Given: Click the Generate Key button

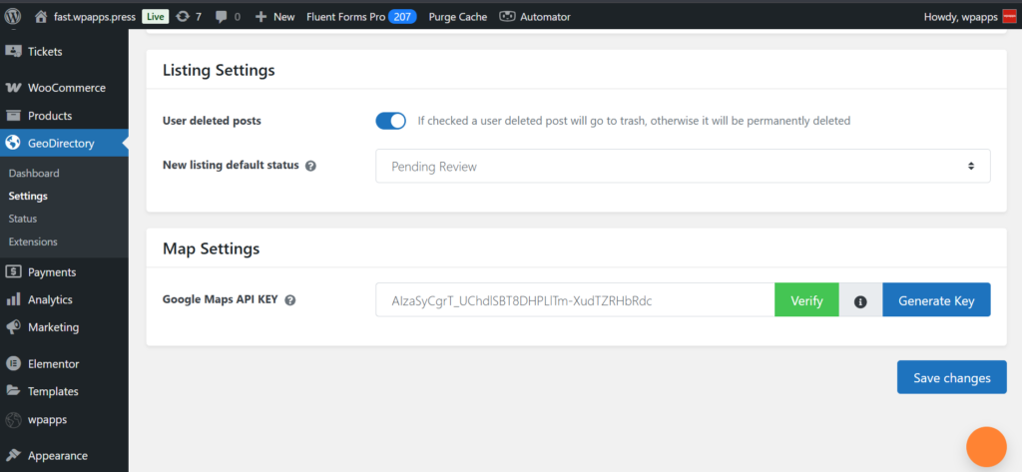Looking at the screenshot, I should click(935, 300).
